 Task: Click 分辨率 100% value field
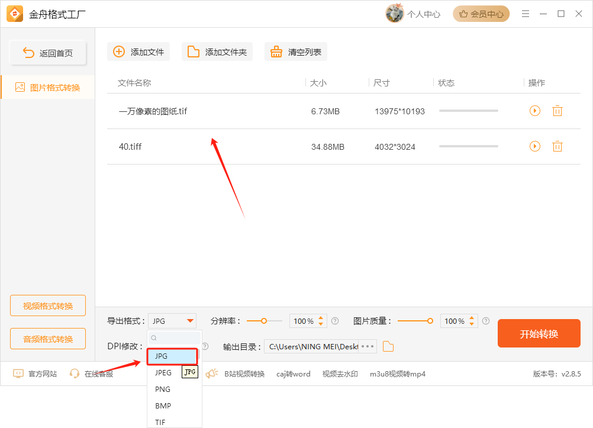click(x=304, y=321)
